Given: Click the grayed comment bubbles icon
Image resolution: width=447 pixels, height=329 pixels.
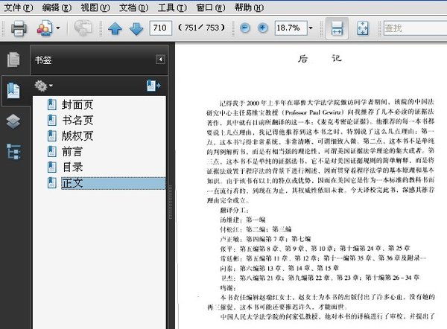Looking at the screenshot, I should click(x=83, y=28).
